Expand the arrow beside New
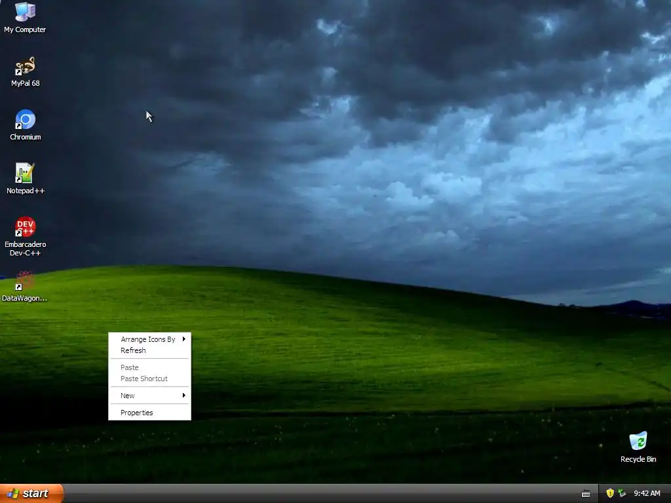The width and height of the screenshot is (671, 503). point(184,395)
